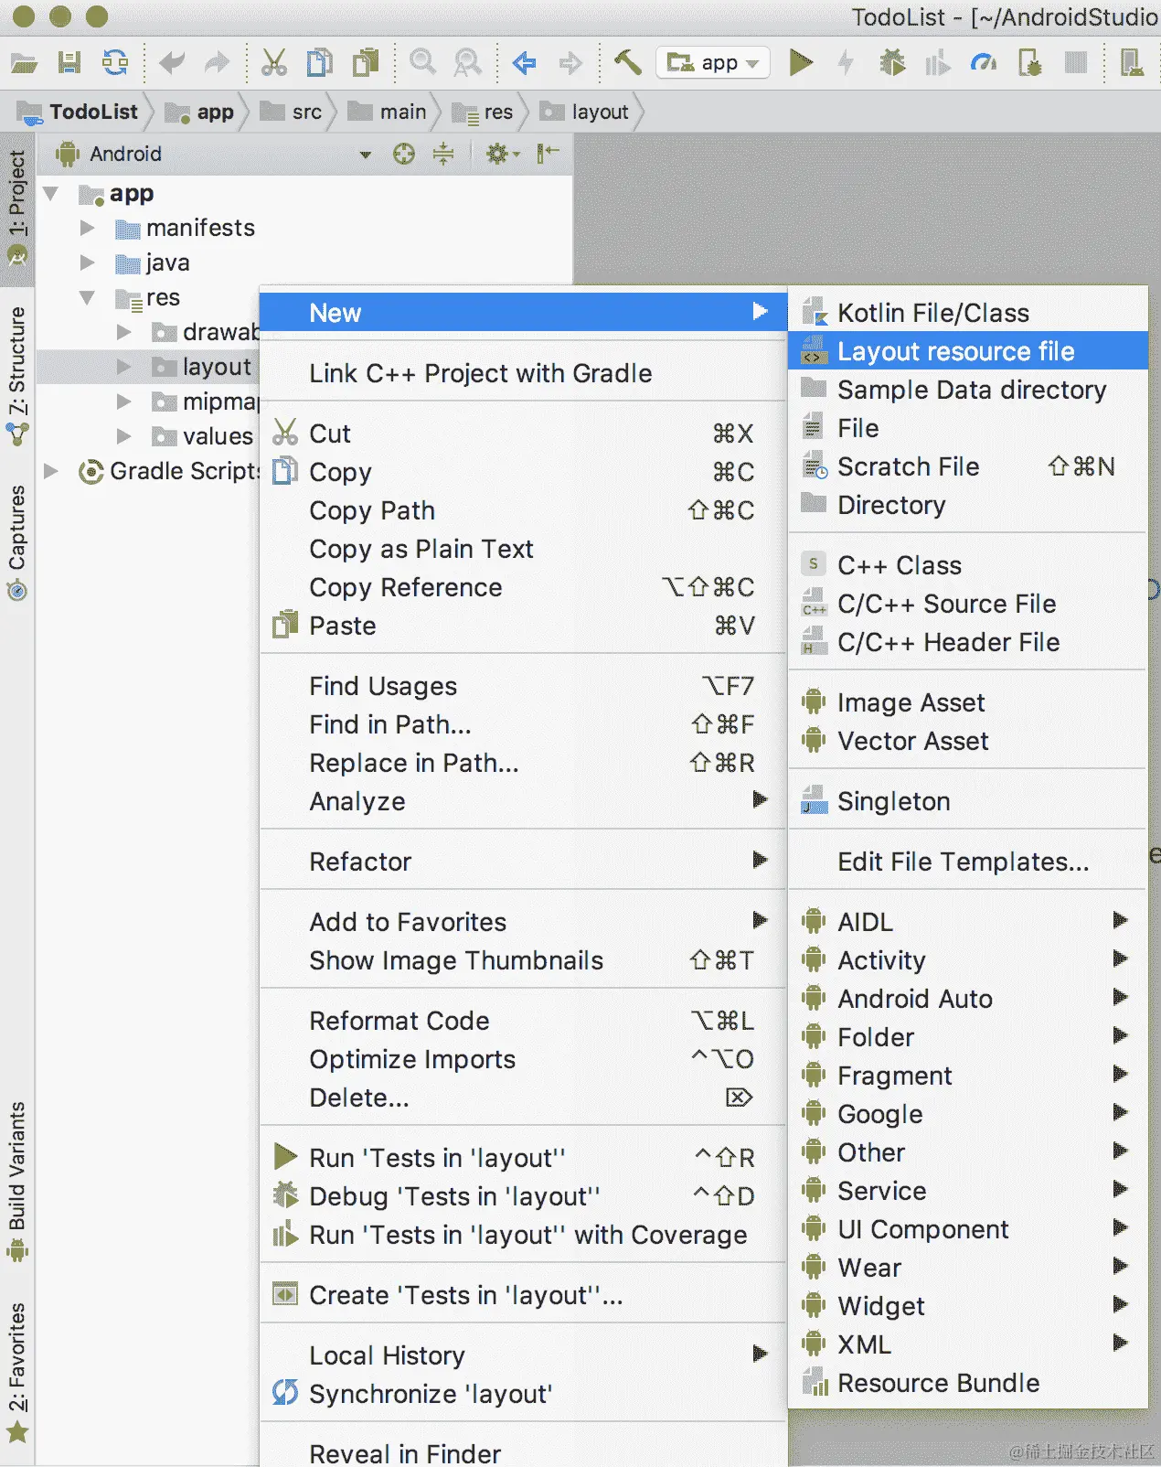Open the 2: Favorites side tab

(x=16, y=1372)
